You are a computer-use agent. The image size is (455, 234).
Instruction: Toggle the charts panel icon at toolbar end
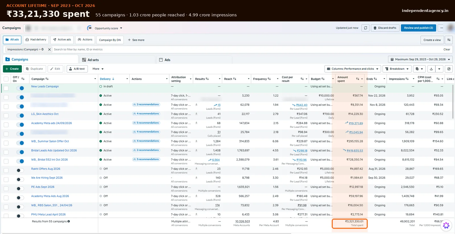coord(449,69)
